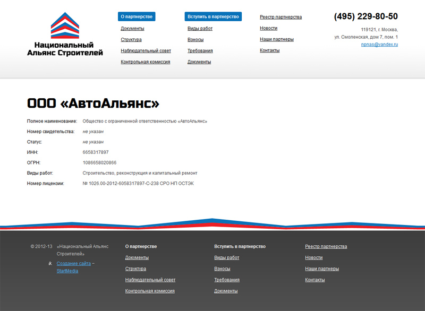This screenshot has height=311, width=425.
Task: Open 'Требования' in header menu
Action: click(x=200, y=50)
